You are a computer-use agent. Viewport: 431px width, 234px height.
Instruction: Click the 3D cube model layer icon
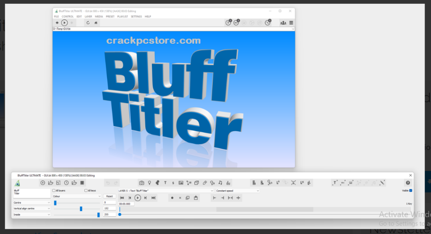pos(197,183)
